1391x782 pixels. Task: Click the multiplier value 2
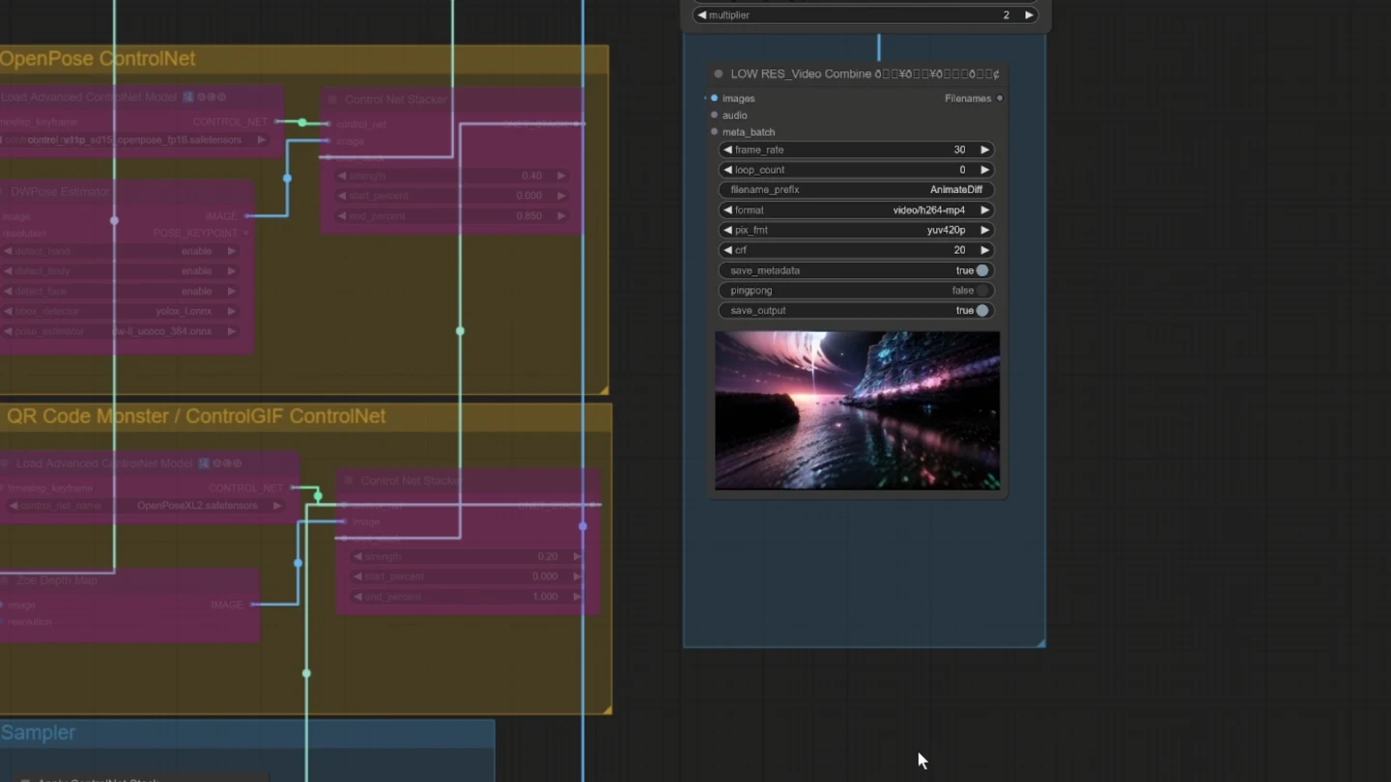coord(1006,15)
